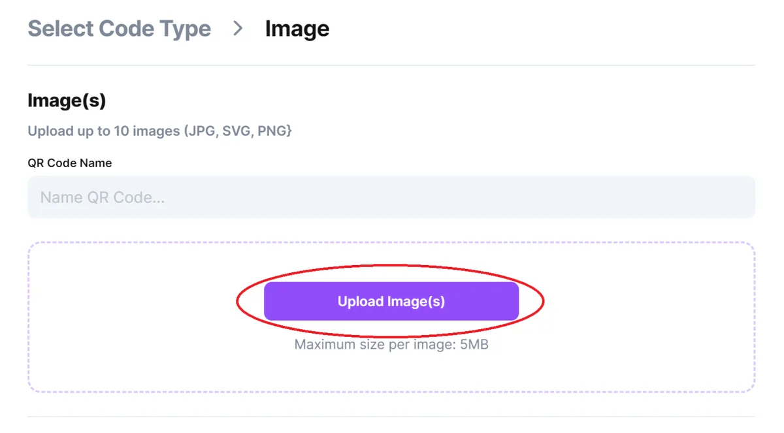The image size is (784, 433).
Task: Click the 'Maximum size per image: 5MB' note
Action: (391, 344)
